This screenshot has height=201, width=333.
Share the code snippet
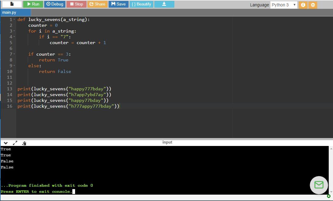(97, 4)
